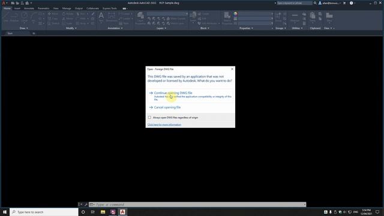Expand the Layers panel
Viewport: 384px width, 216px height.
[161, 28]
